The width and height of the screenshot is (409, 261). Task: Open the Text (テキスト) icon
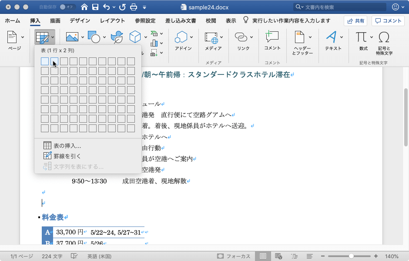click(332, 37)
